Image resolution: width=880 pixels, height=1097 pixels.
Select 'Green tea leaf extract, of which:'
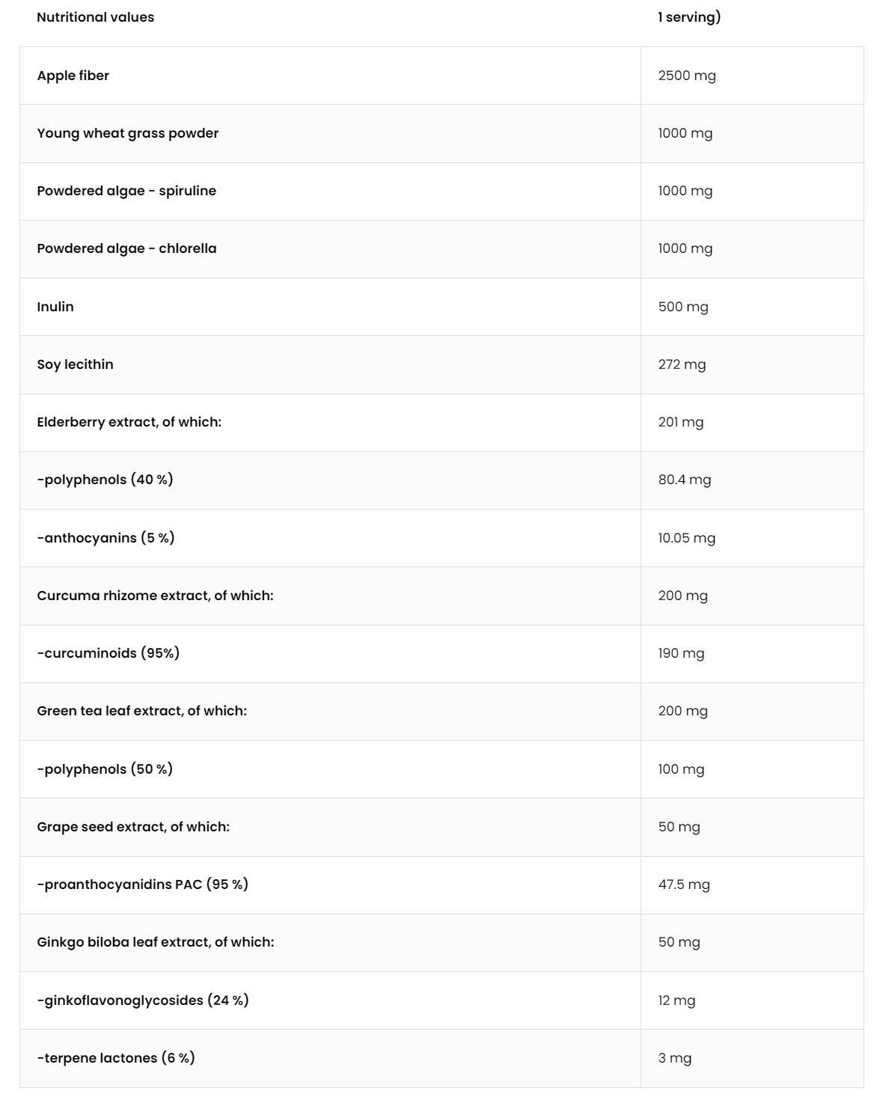pos(141,711)
